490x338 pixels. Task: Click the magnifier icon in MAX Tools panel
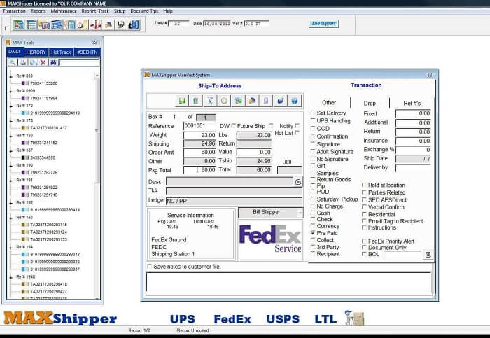(x=13, y=62)
